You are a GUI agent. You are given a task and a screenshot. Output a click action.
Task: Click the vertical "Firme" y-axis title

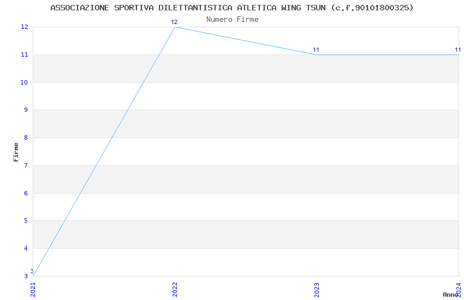(x=16, y=152)
